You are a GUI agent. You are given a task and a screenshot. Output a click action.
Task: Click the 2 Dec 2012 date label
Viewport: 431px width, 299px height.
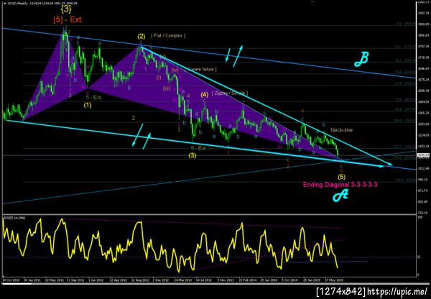[x=161, y=280]
